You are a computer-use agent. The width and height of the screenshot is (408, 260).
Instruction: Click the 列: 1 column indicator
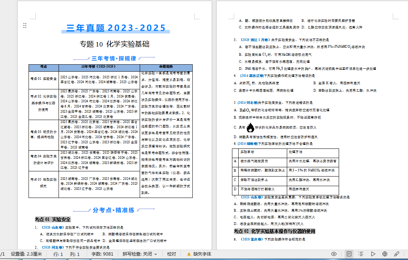coord(75,254)
